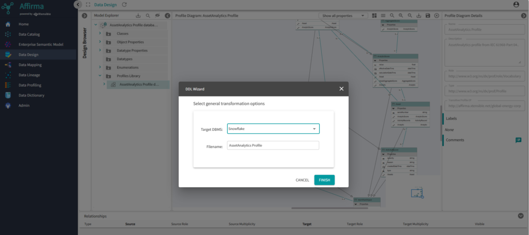
Task: Click the Data Mapping sidebar icon
Action: point(8,65)
